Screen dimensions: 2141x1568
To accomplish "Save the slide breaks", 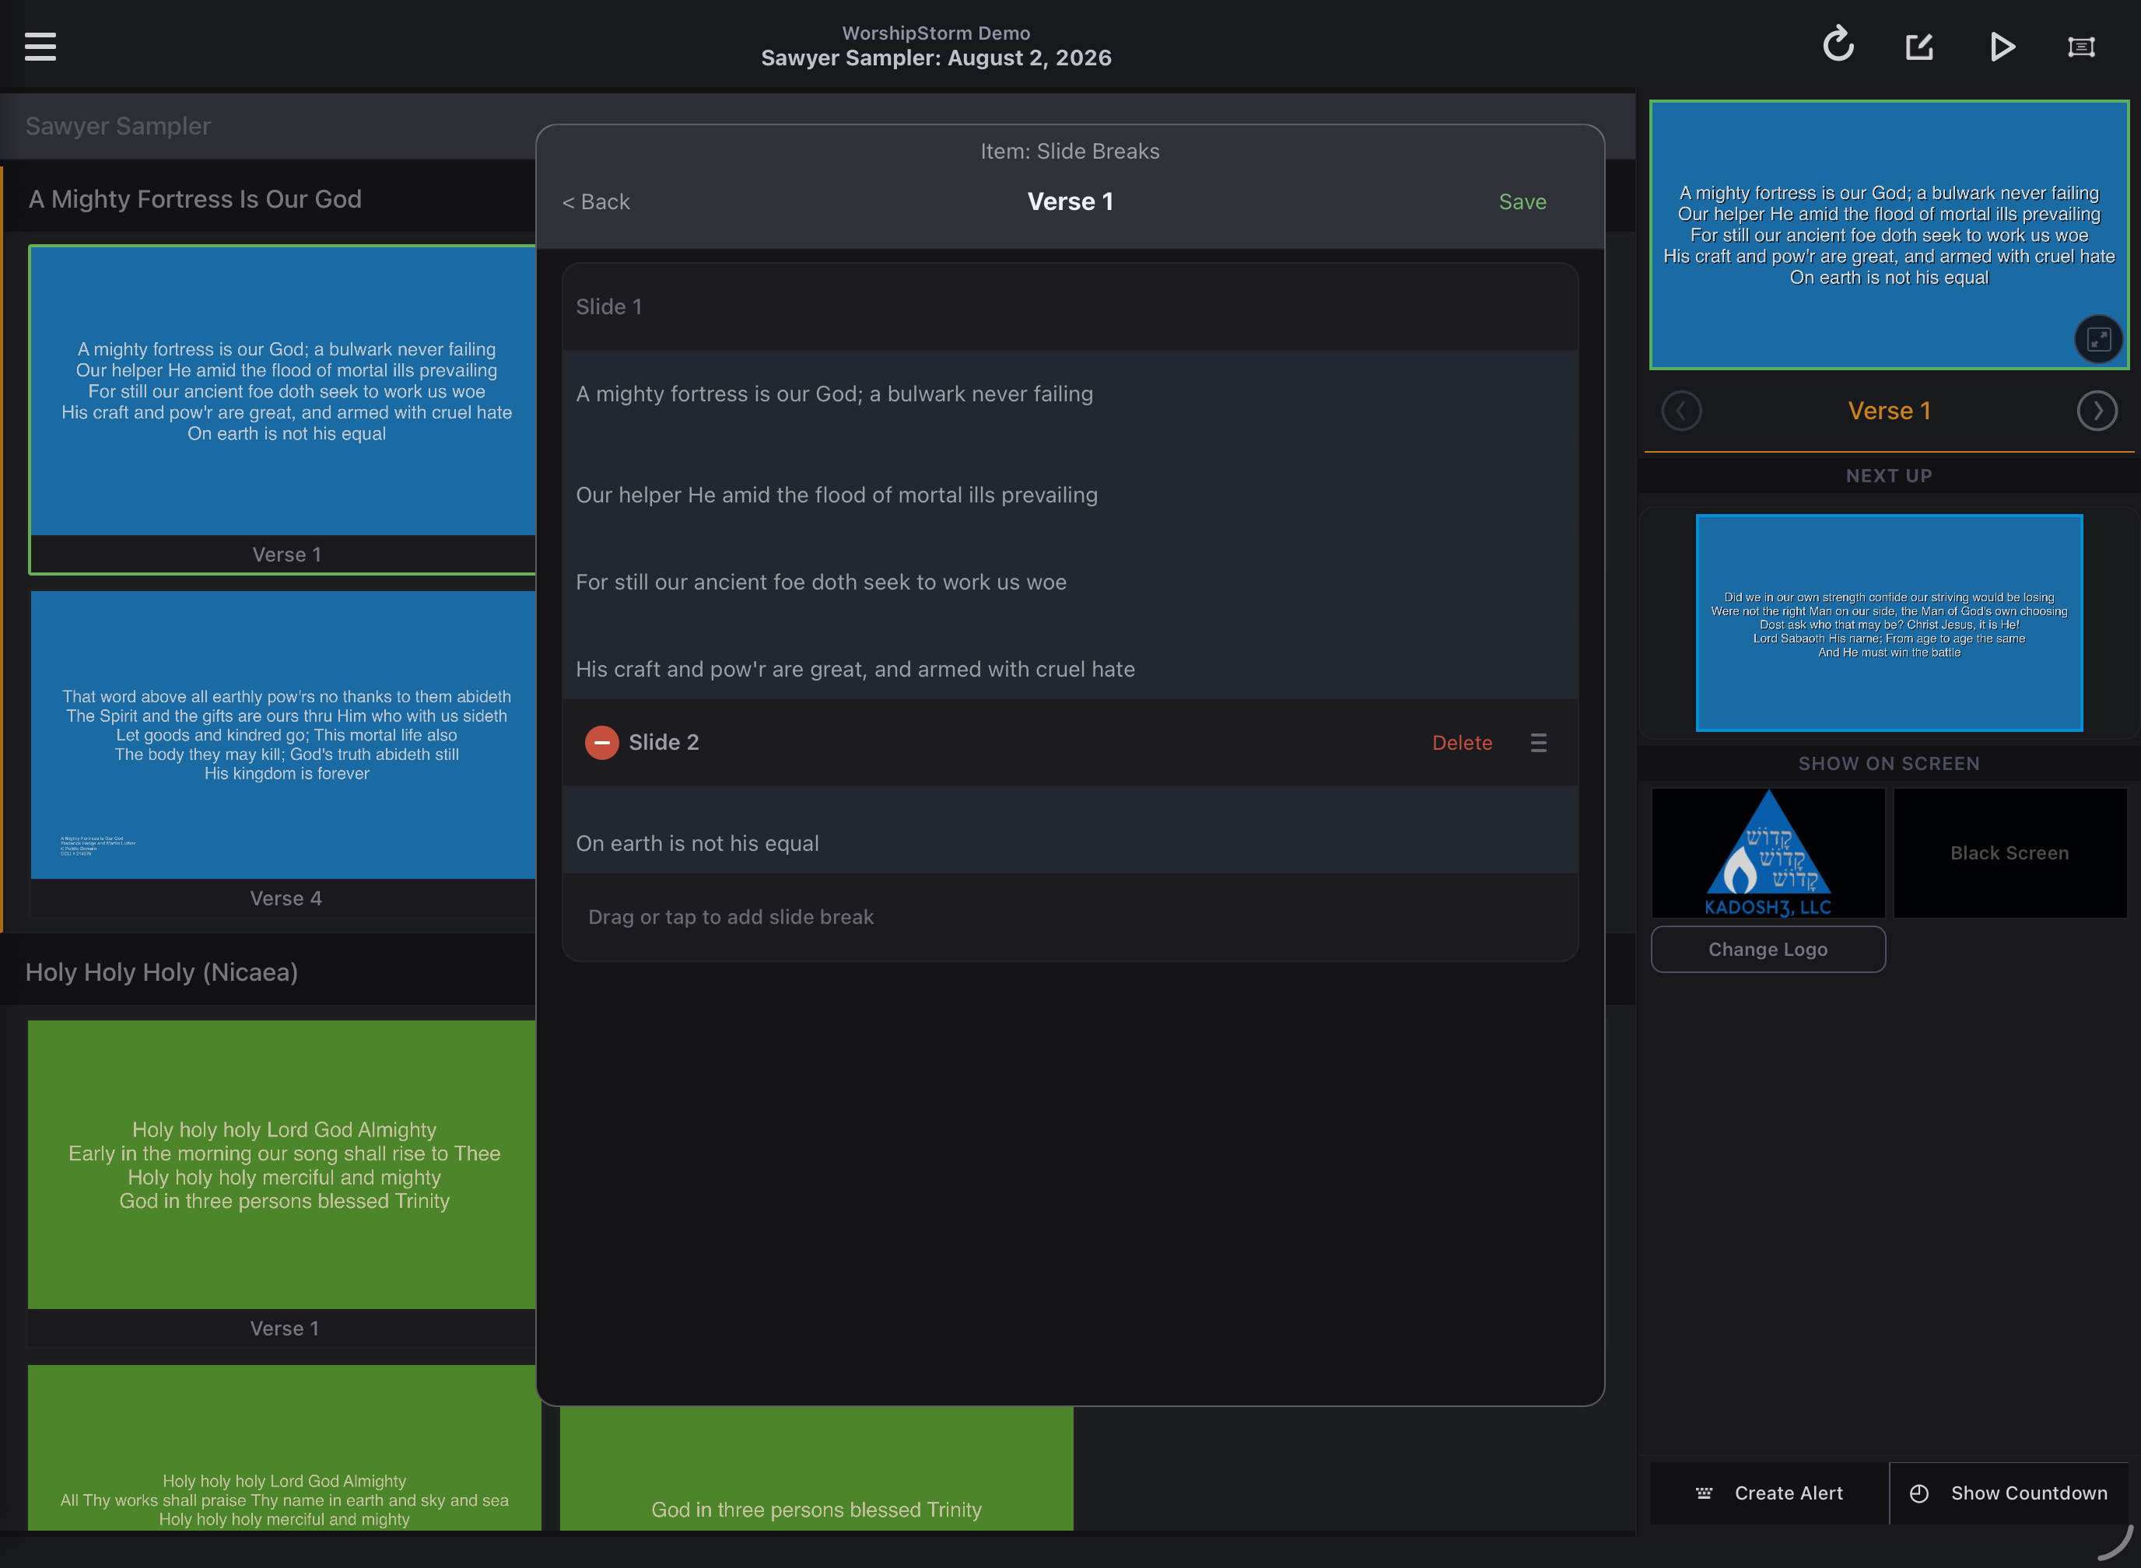I will pos(1522,202).
